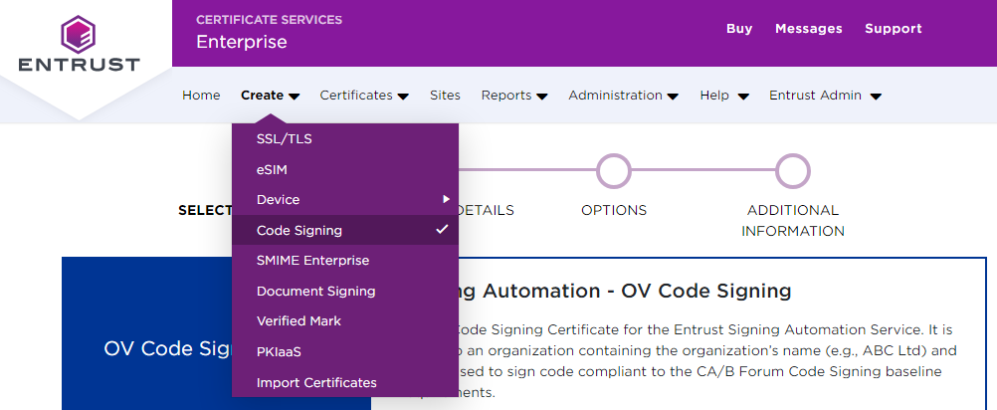Expand the Device submenu arrow
Viewport: 997px width, 410px height.
click(x=446, y=200)
